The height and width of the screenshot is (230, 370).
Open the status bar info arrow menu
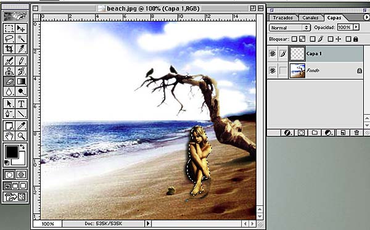(148, 223)
